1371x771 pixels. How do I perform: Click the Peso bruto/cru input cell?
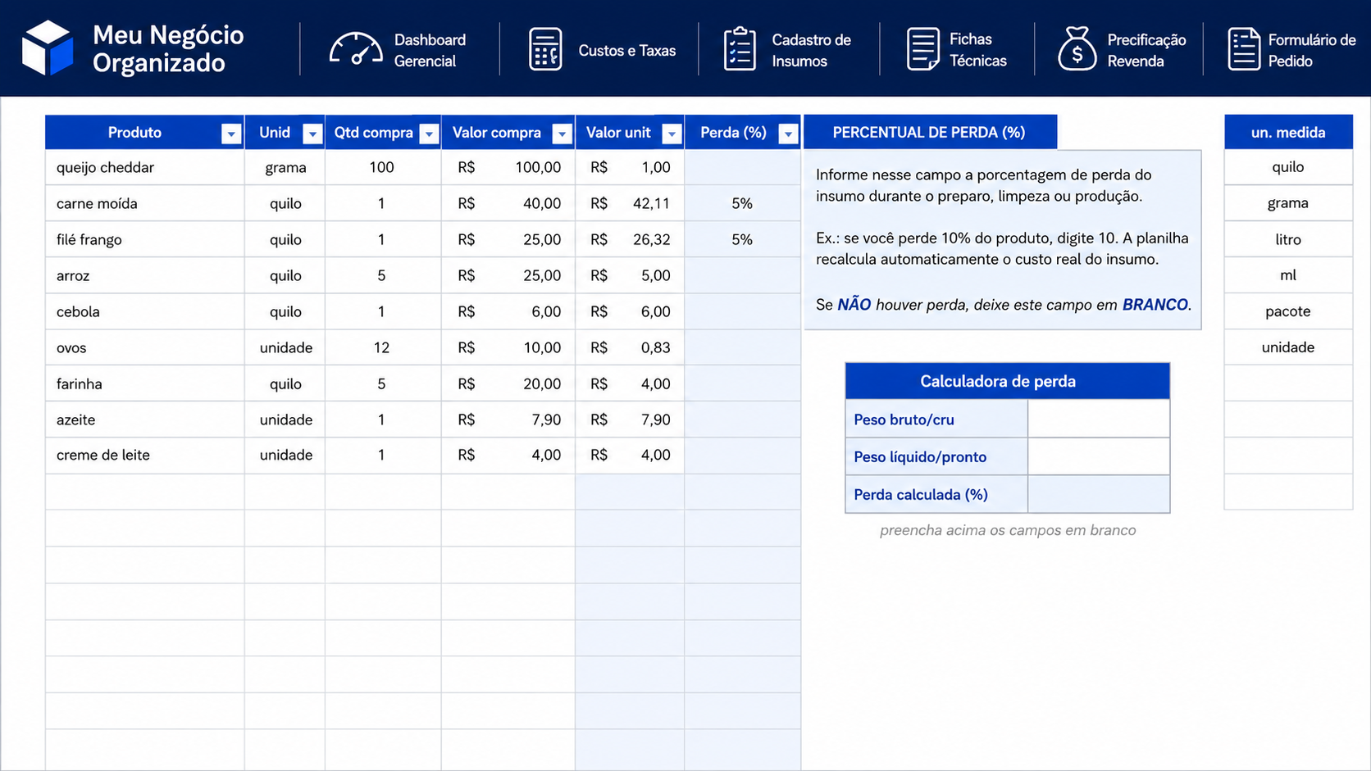click(1099, 420)
